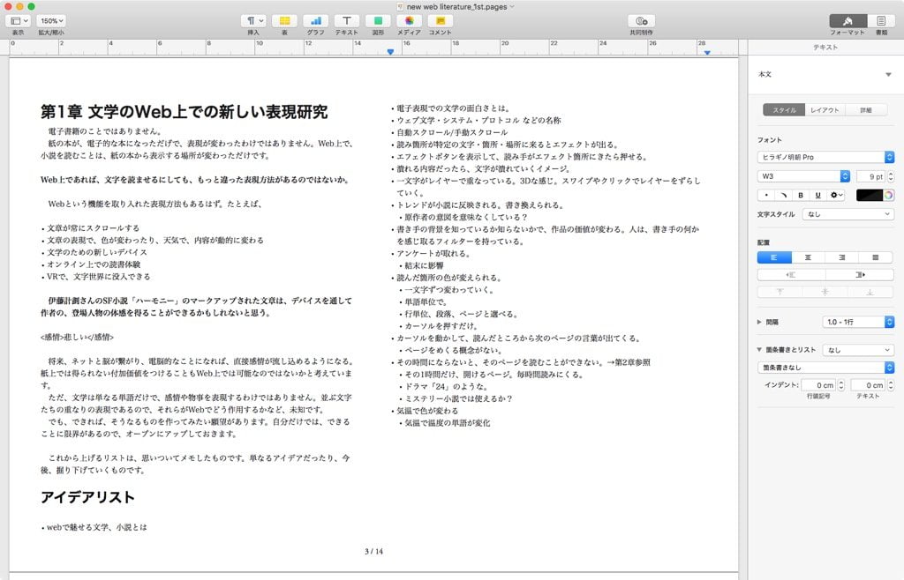Viewport: 904px width, 580px height.
Task: Click the 共同制作 collaborate icon
Action: (641, 21)
